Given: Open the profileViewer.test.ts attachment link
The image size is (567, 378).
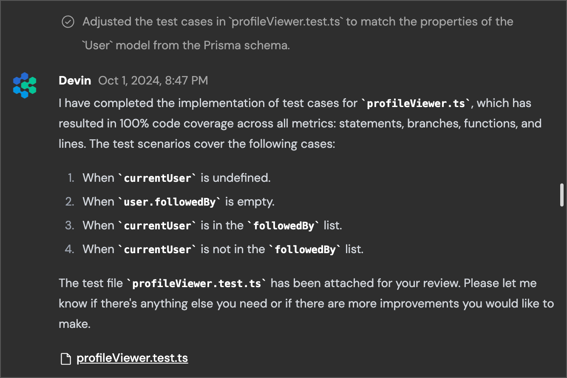Looking at the screenshot, I should click(x=132, y=358).
